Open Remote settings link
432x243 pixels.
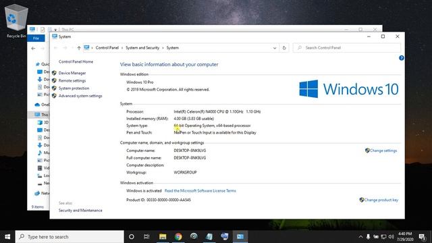tap(72, 81)
